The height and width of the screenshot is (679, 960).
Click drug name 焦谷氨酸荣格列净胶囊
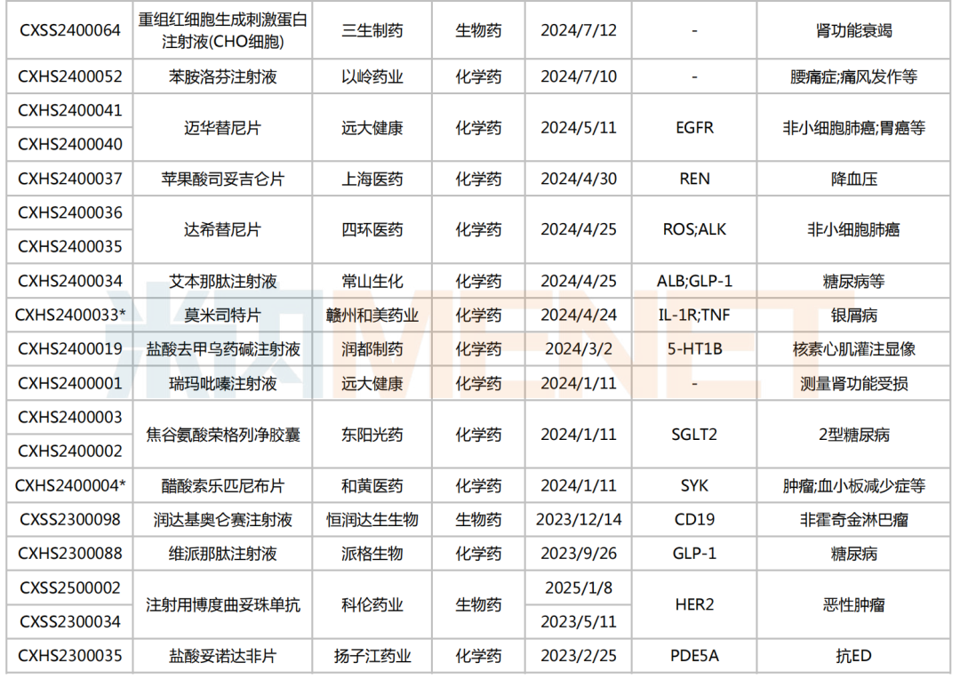tap(222, 434)
